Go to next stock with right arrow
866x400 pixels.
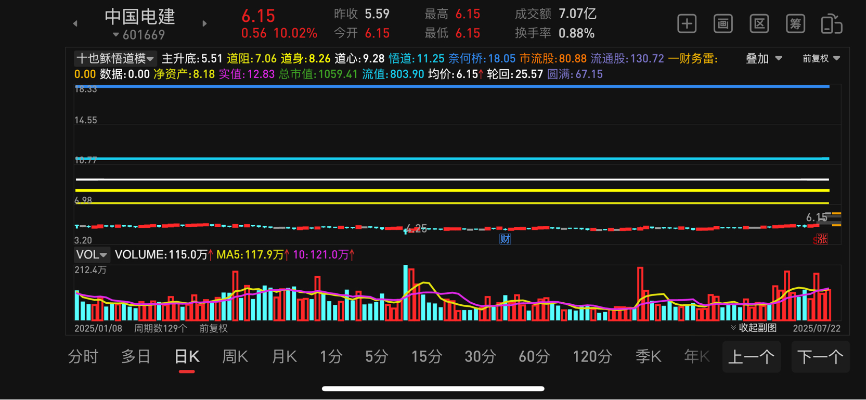pos(204,23)
